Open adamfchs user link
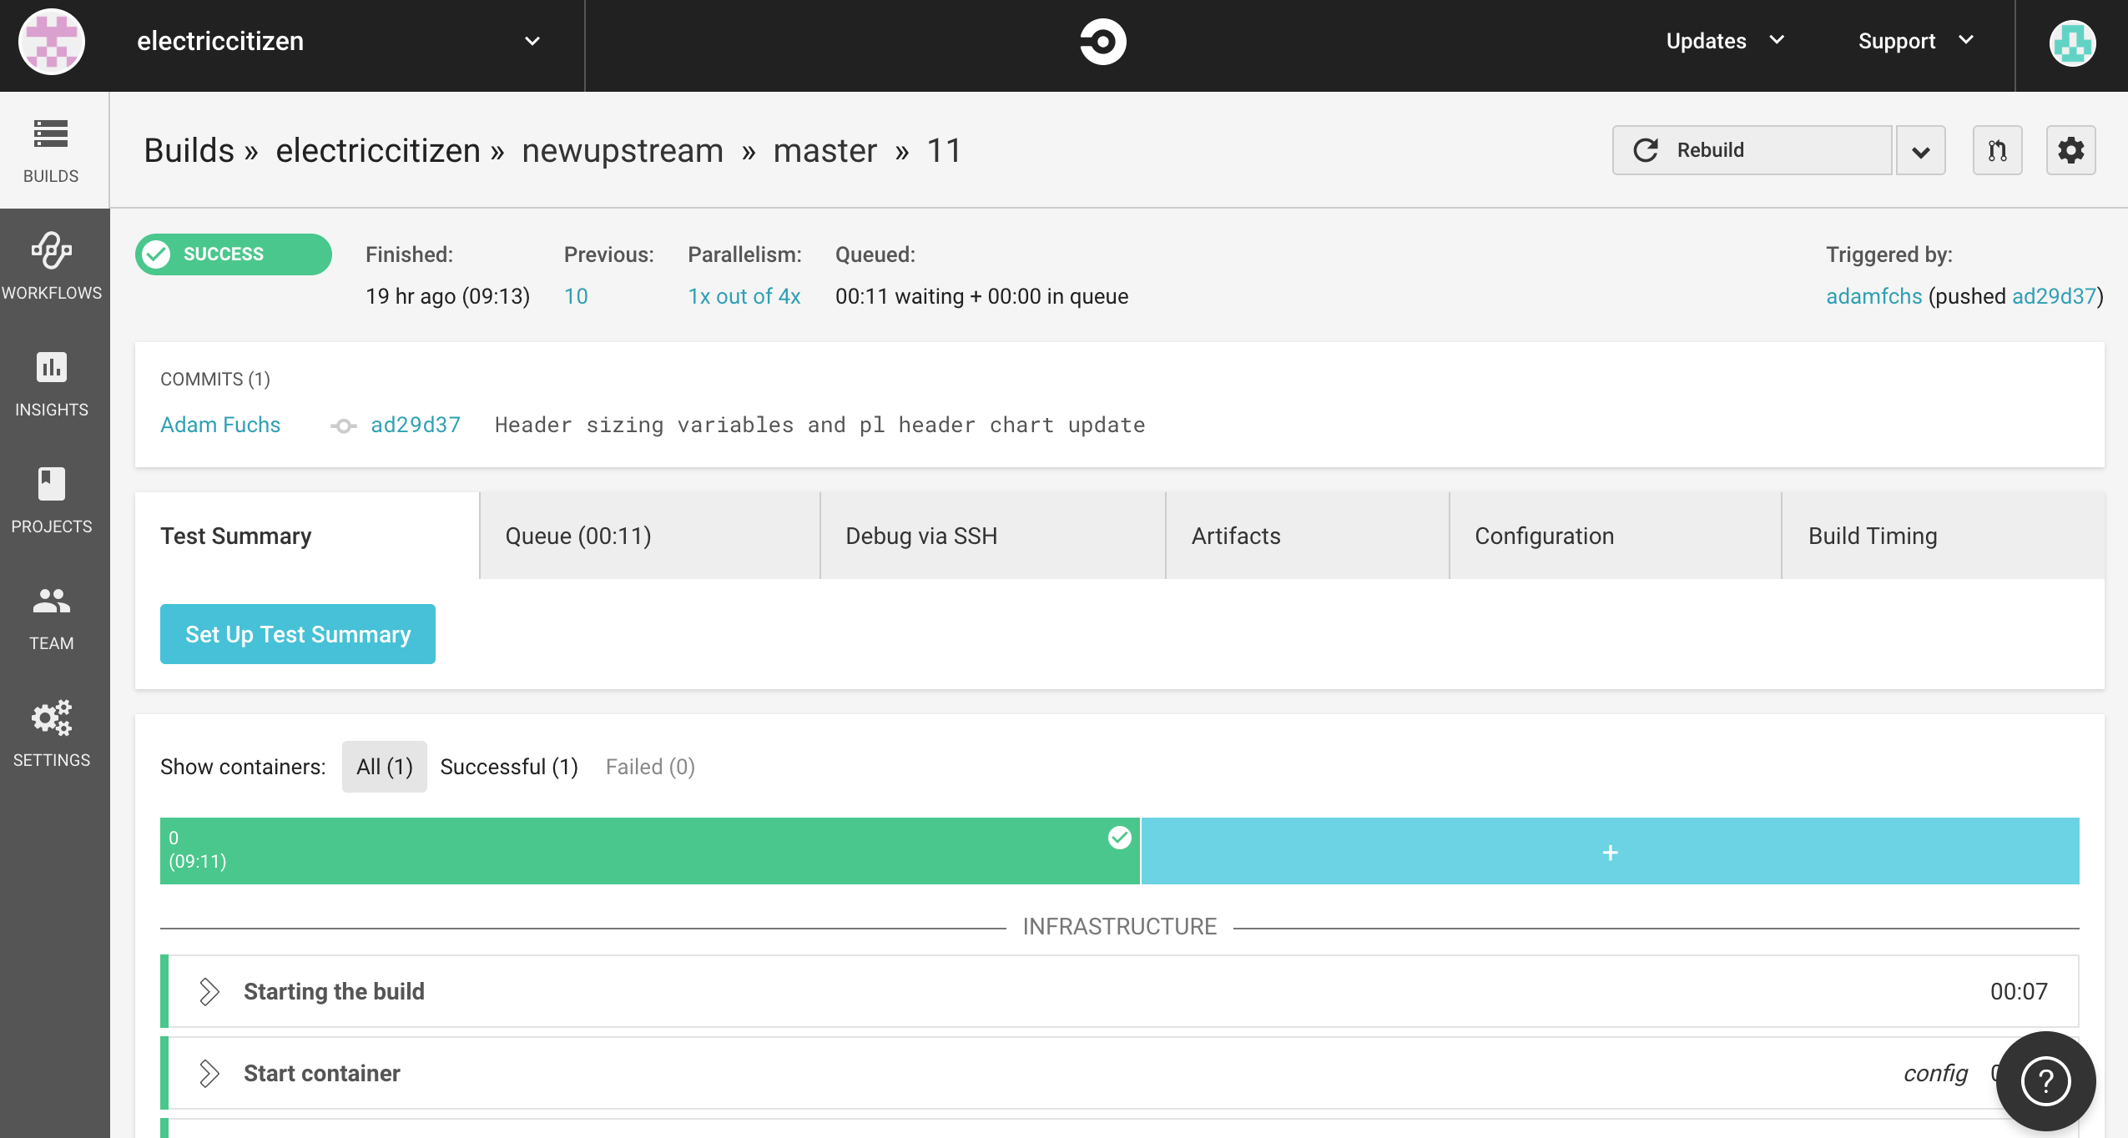The height and width of the screenshot is (1138, 2128). pos(1874,296)
